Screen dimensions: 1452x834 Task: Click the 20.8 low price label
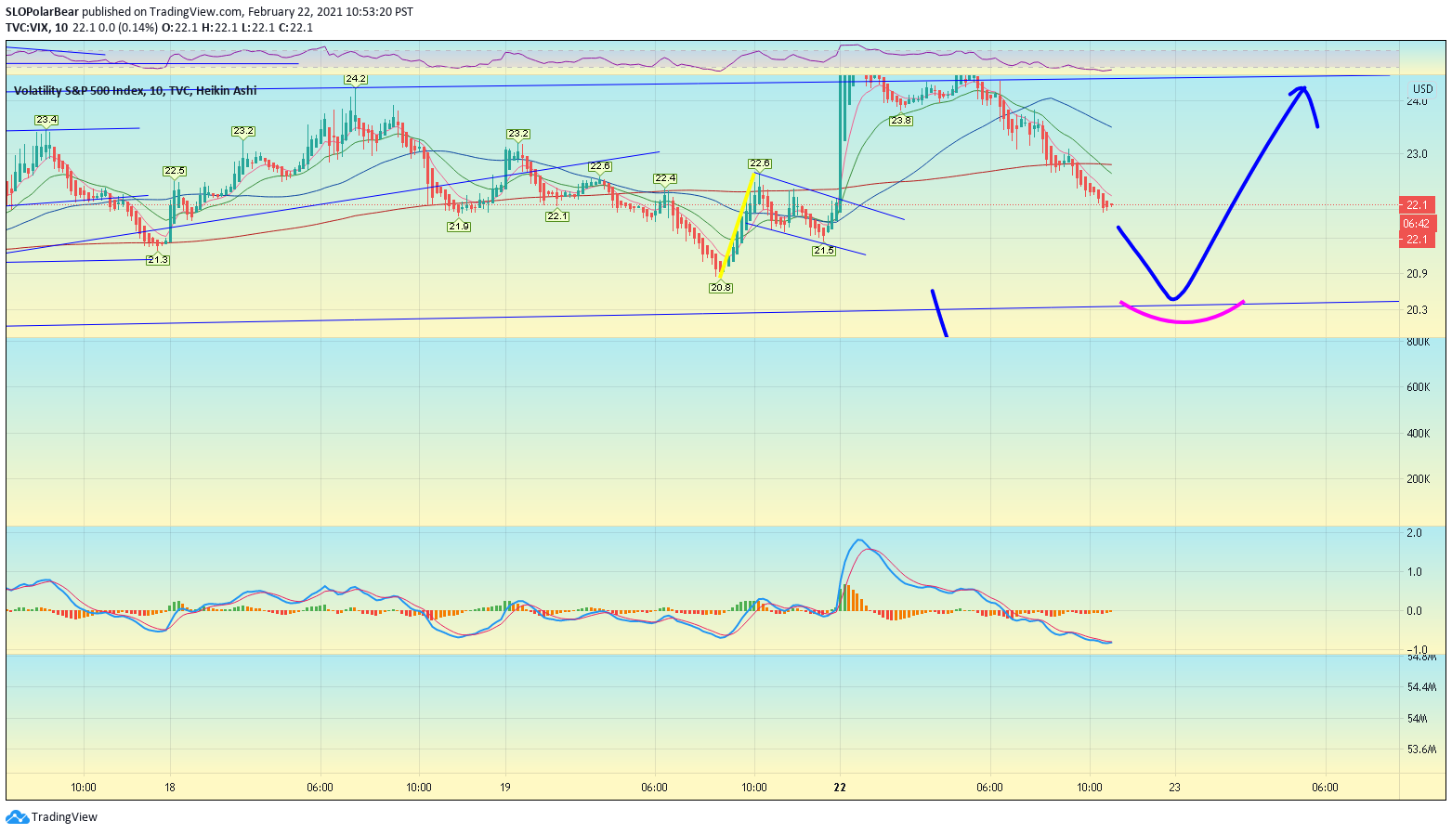[721, 288]
